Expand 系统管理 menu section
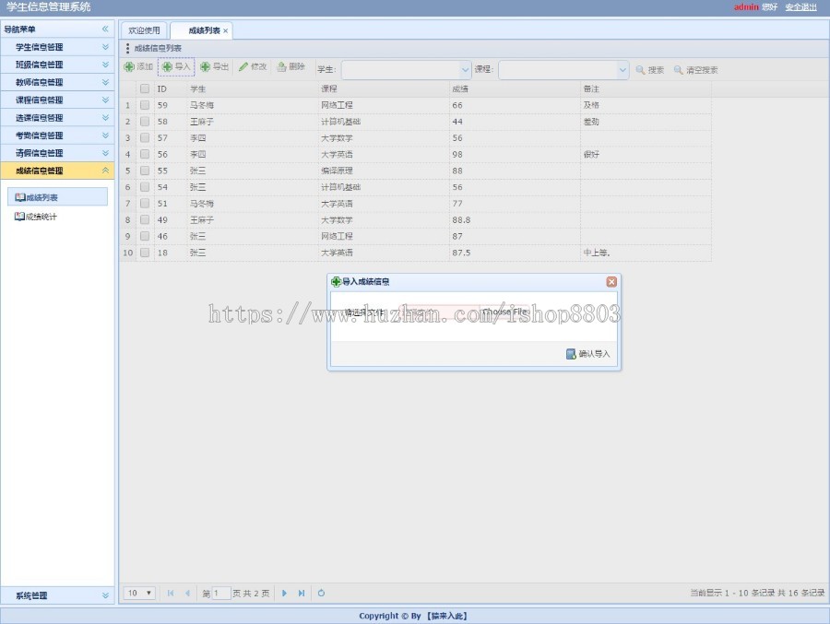Viewport: 830px width, 624px height. click(57, 595)
